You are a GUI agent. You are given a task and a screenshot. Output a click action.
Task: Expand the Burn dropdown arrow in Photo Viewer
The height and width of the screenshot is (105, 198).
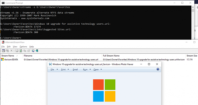[90, 70]
